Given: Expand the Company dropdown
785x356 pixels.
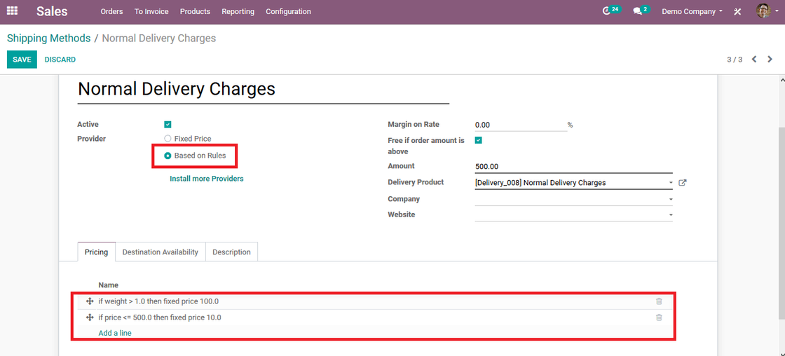Looking at the screenshot, I should [x=574, y=199].
